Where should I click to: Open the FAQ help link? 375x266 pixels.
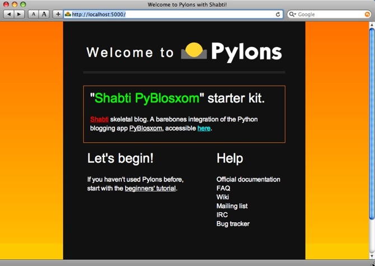point(223,188)
